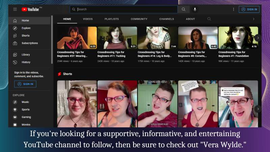Image resolution: width=270 pixels, height=152 pixels.
Task: Switch to the Playlists tab
Action: coord(112,19)
